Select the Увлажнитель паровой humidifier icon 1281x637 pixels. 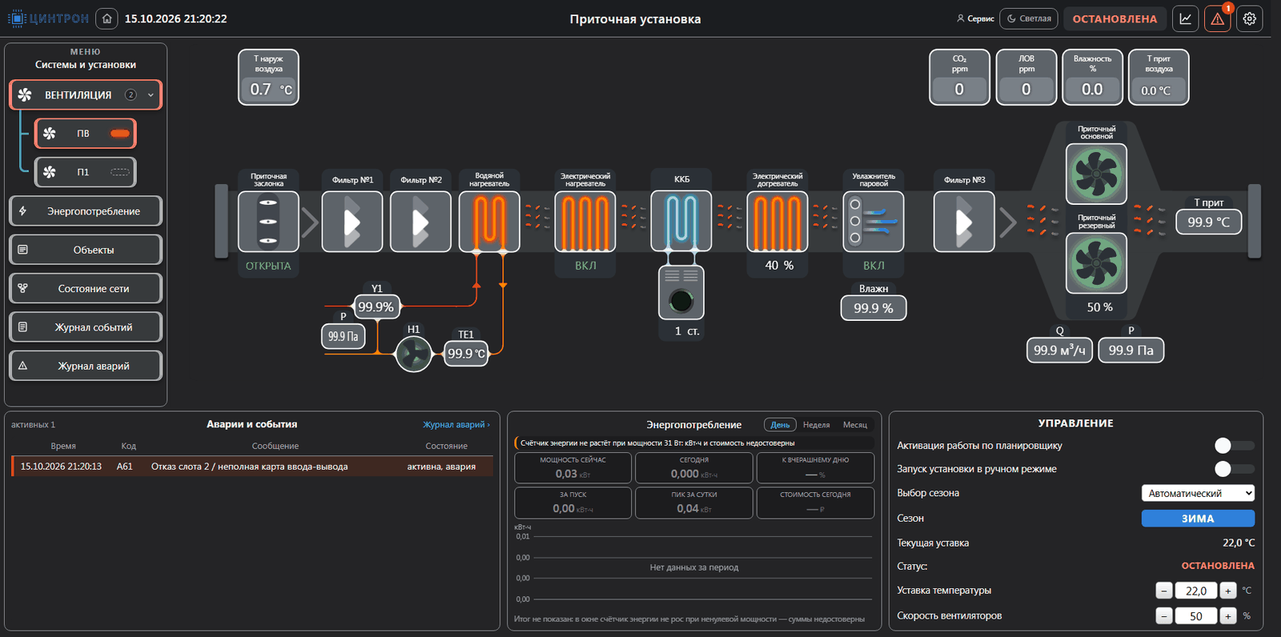tap(873, 222)
